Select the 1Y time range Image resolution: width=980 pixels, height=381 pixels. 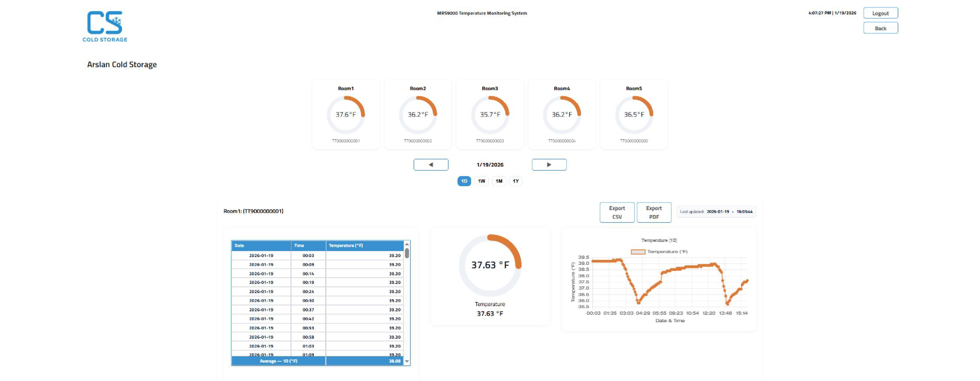click(516, 181)
